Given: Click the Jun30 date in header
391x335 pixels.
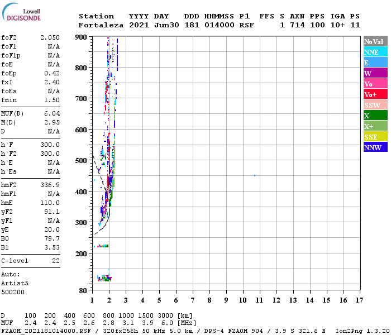Looking at the screenshot, I should (166, 25).
